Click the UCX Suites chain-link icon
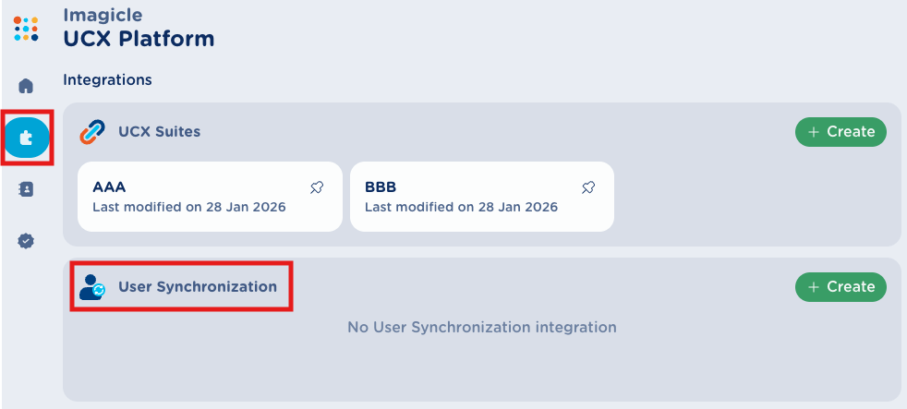 pos(92,132)
